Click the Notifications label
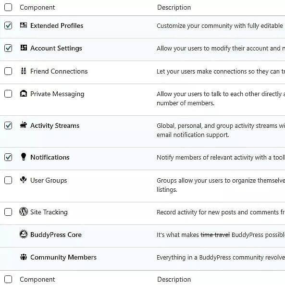 pyautogui.click(x=50, y=157)
